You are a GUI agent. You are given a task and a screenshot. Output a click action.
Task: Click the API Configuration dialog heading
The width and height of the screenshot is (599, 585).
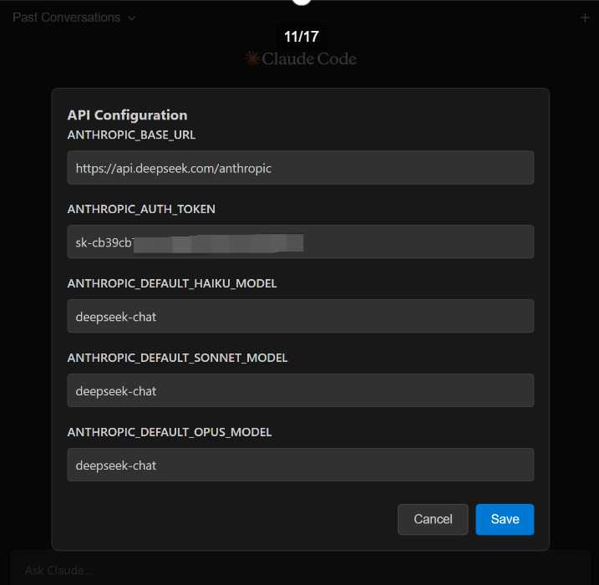coord(127,115)
